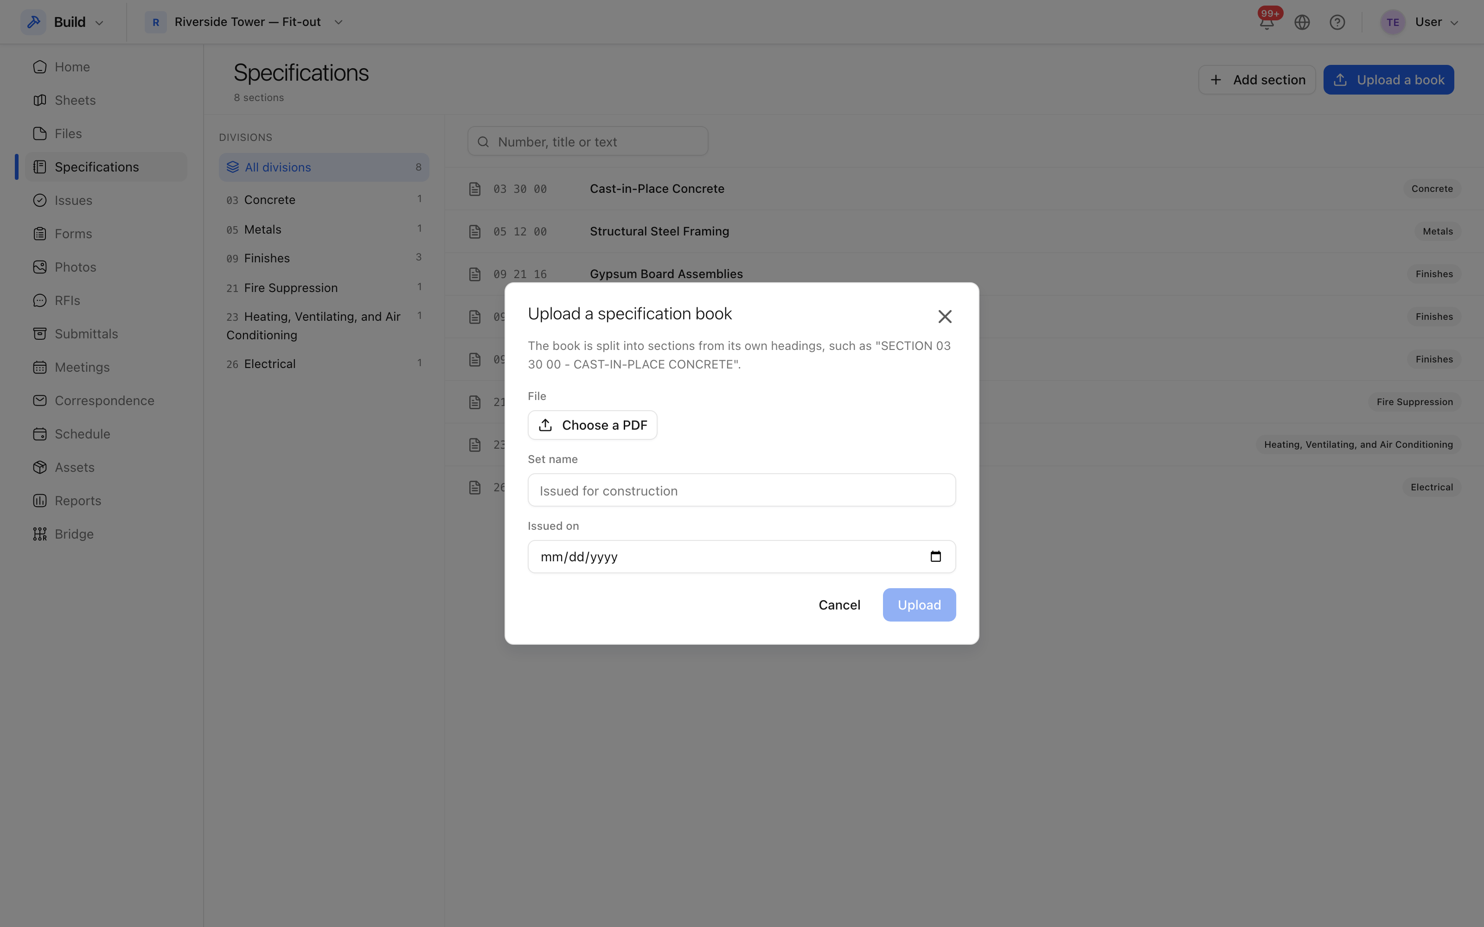Click the Build hammer logo icon
The height and width of the screenshot is (927, 1484).
pos(34,22)
